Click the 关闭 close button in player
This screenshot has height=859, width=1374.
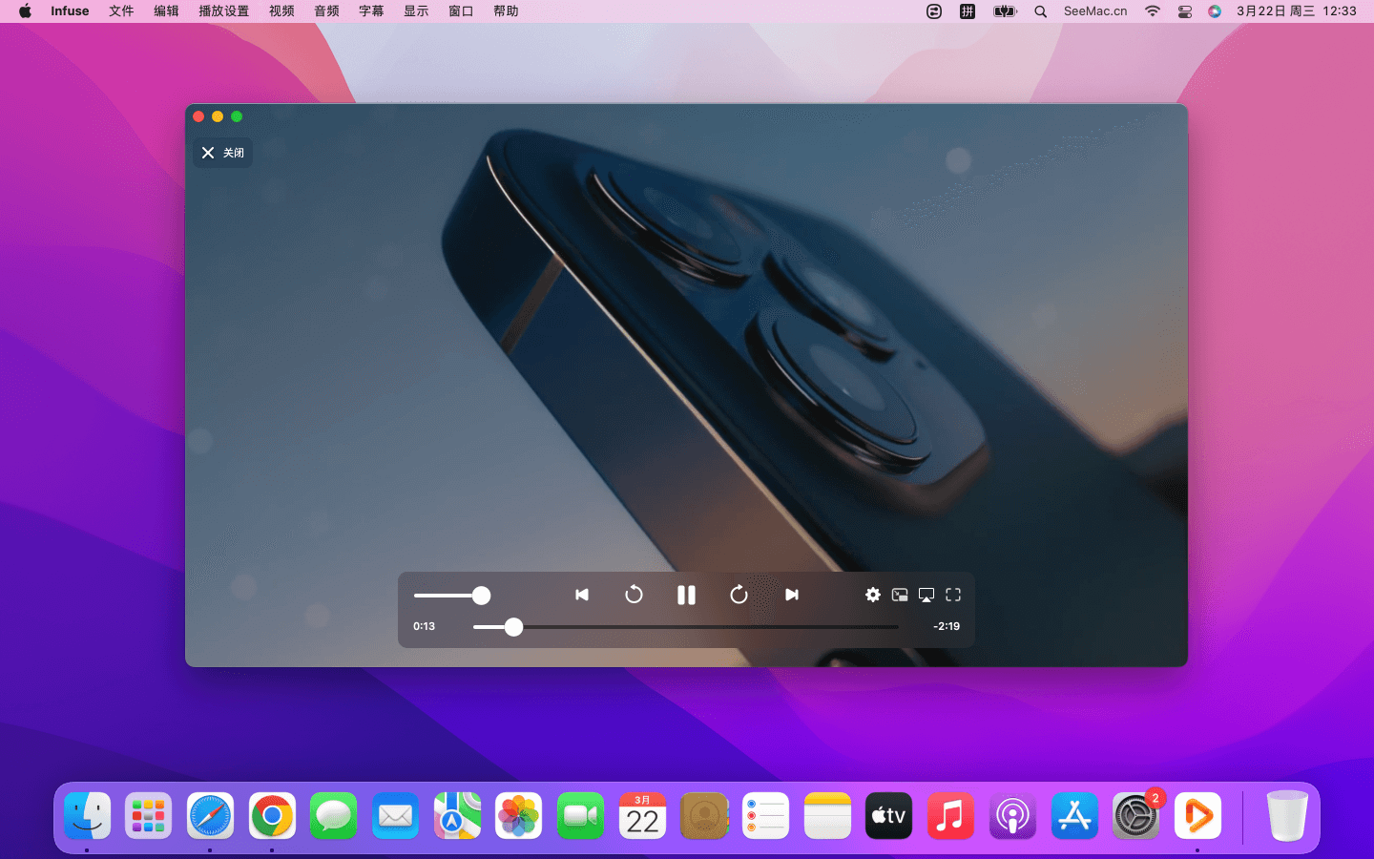point(223,153)
